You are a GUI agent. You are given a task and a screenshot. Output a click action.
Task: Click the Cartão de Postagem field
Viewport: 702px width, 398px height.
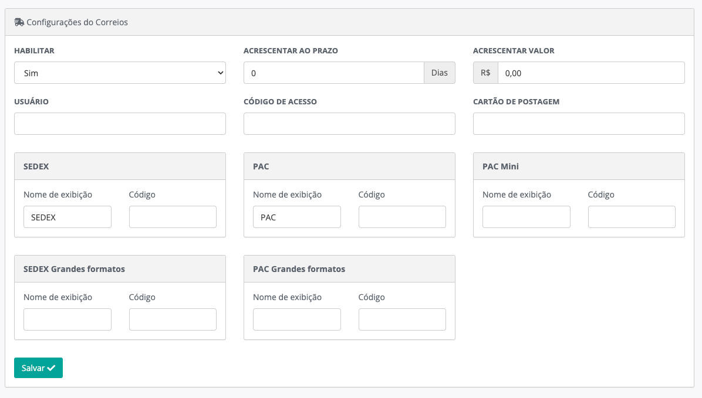point(579,124)
